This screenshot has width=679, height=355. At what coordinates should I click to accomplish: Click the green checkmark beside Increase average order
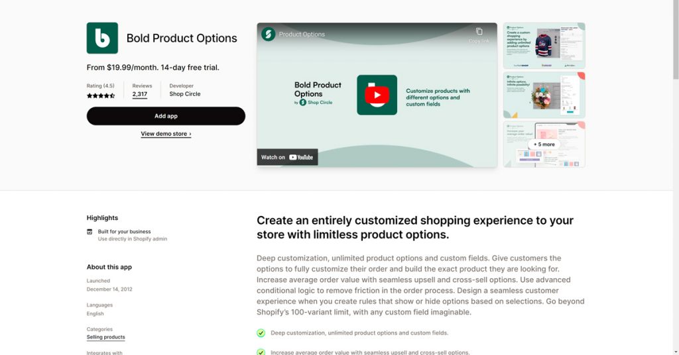(261, 352)
